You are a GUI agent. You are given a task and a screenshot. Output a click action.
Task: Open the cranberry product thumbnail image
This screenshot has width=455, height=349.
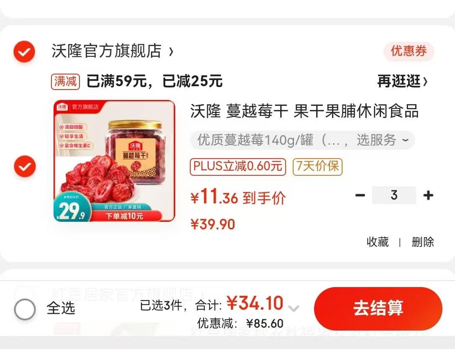coord(115,161)
